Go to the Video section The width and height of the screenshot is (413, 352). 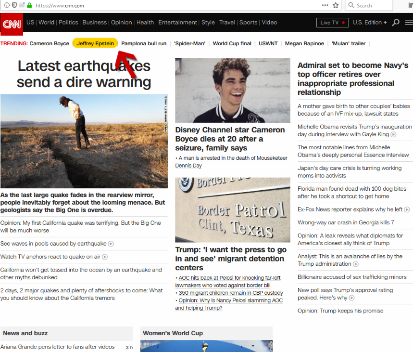click(x=269, y=23)
